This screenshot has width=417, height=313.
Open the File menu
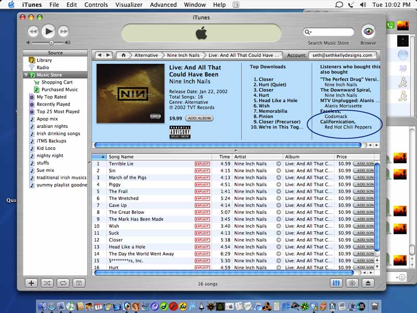(x=54, y=5)
